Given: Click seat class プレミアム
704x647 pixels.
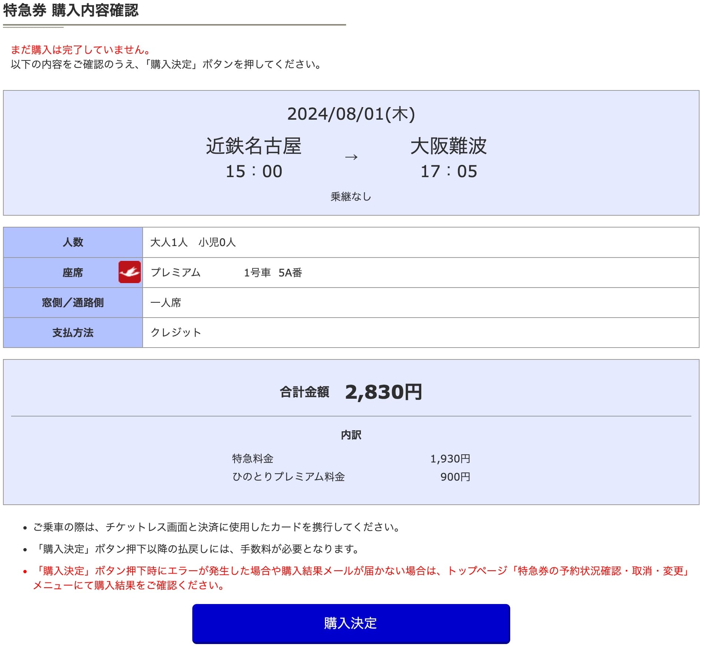Looking at the screenshot, I should (x=176, y=272).
